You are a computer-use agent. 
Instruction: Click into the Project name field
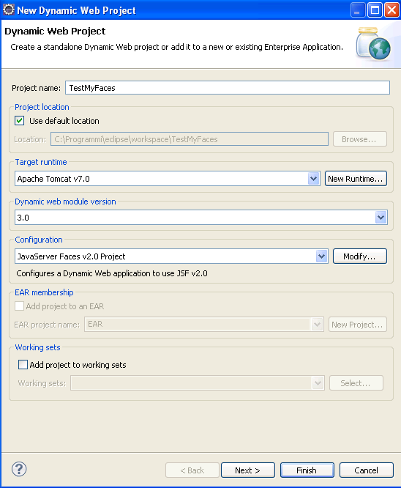coord(228,88)
